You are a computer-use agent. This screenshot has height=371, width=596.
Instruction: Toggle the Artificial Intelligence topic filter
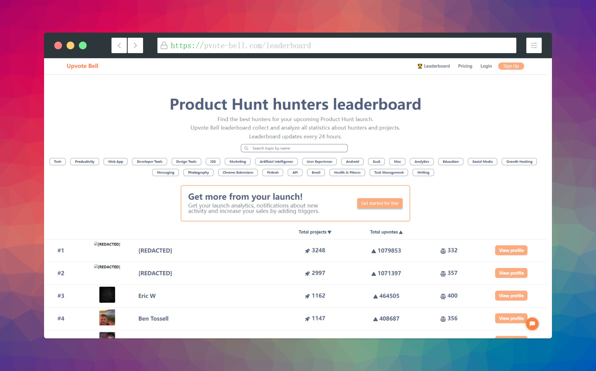pyautogui.click(x=276, y=162)
